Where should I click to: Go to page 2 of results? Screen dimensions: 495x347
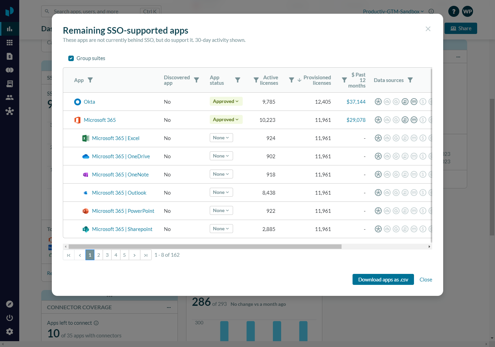99,255
